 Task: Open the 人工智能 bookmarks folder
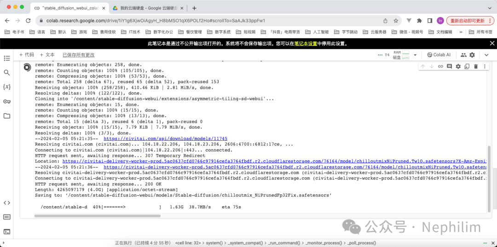coord(317,32)
